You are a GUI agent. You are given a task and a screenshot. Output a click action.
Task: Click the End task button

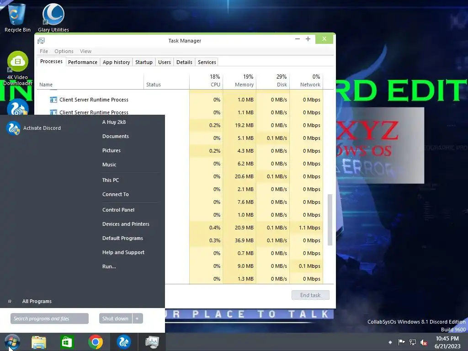pos(310,295)
